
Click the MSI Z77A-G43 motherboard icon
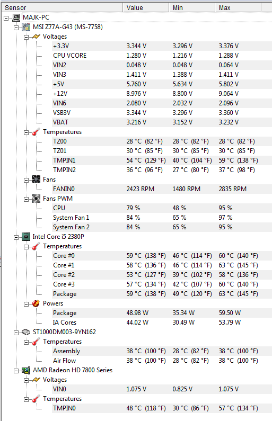tap(26, 27)
